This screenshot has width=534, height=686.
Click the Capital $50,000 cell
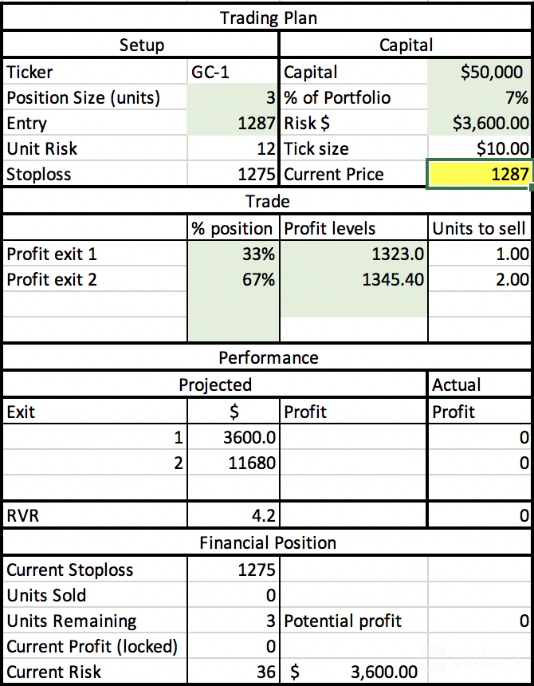click(480, 73)
